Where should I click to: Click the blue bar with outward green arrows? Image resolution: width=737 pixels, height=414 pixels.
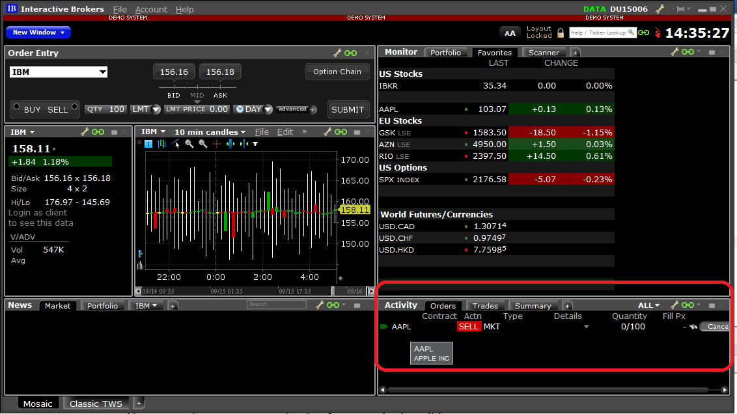pos(230,144)
